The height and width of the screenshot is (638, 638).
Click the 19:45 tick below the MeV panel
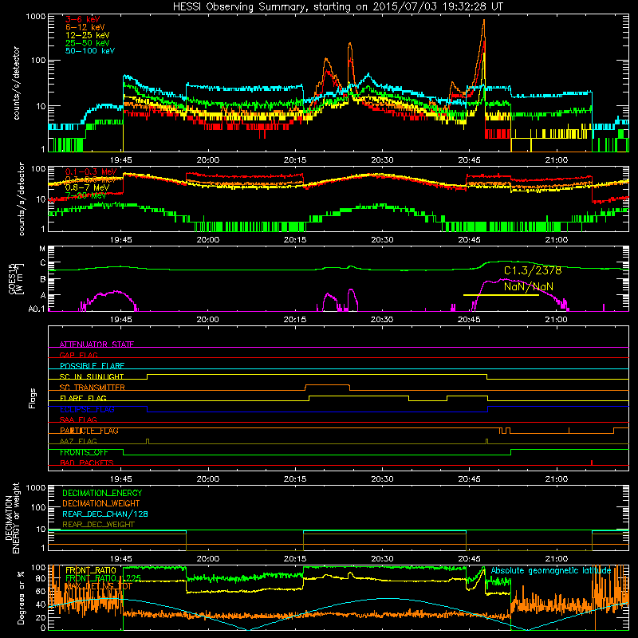coord(121,240)
